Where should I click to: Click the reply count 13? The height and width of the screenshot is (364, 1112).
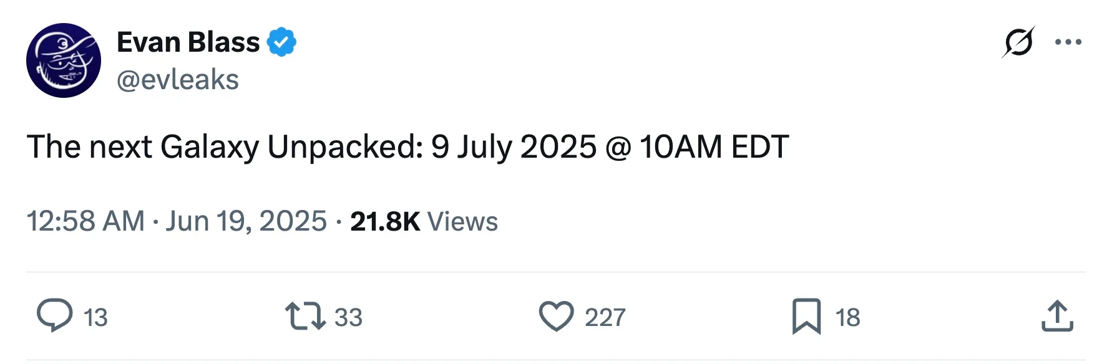(95, 317)
